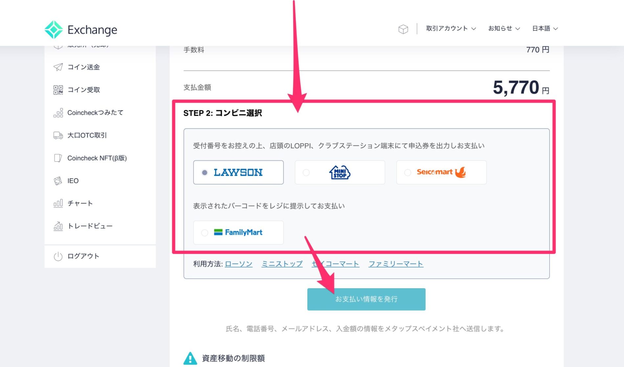The image size is (624, 367).
Task: Open the ローソン usage link
Action: click(239, 264)
